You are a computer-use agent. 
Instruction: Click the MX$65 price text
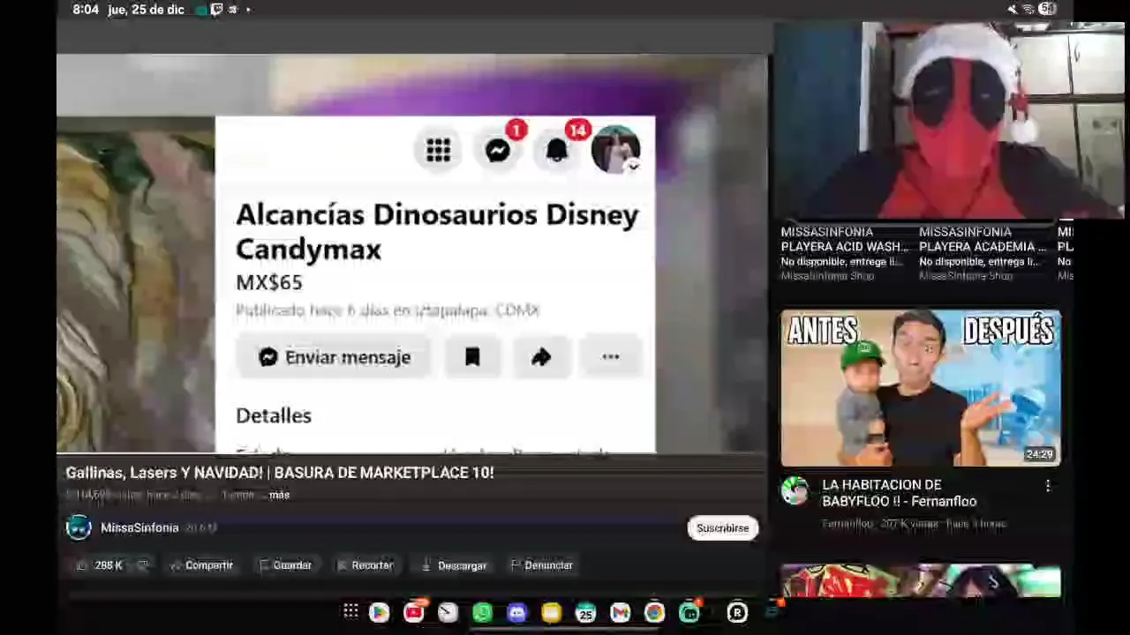coord(269,283)
